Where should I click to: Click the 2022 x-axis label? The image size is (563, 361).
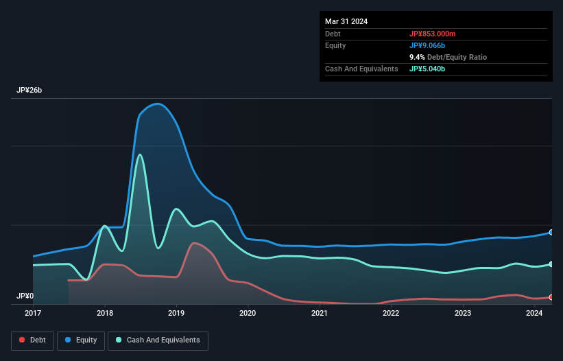tap(391, 313)
